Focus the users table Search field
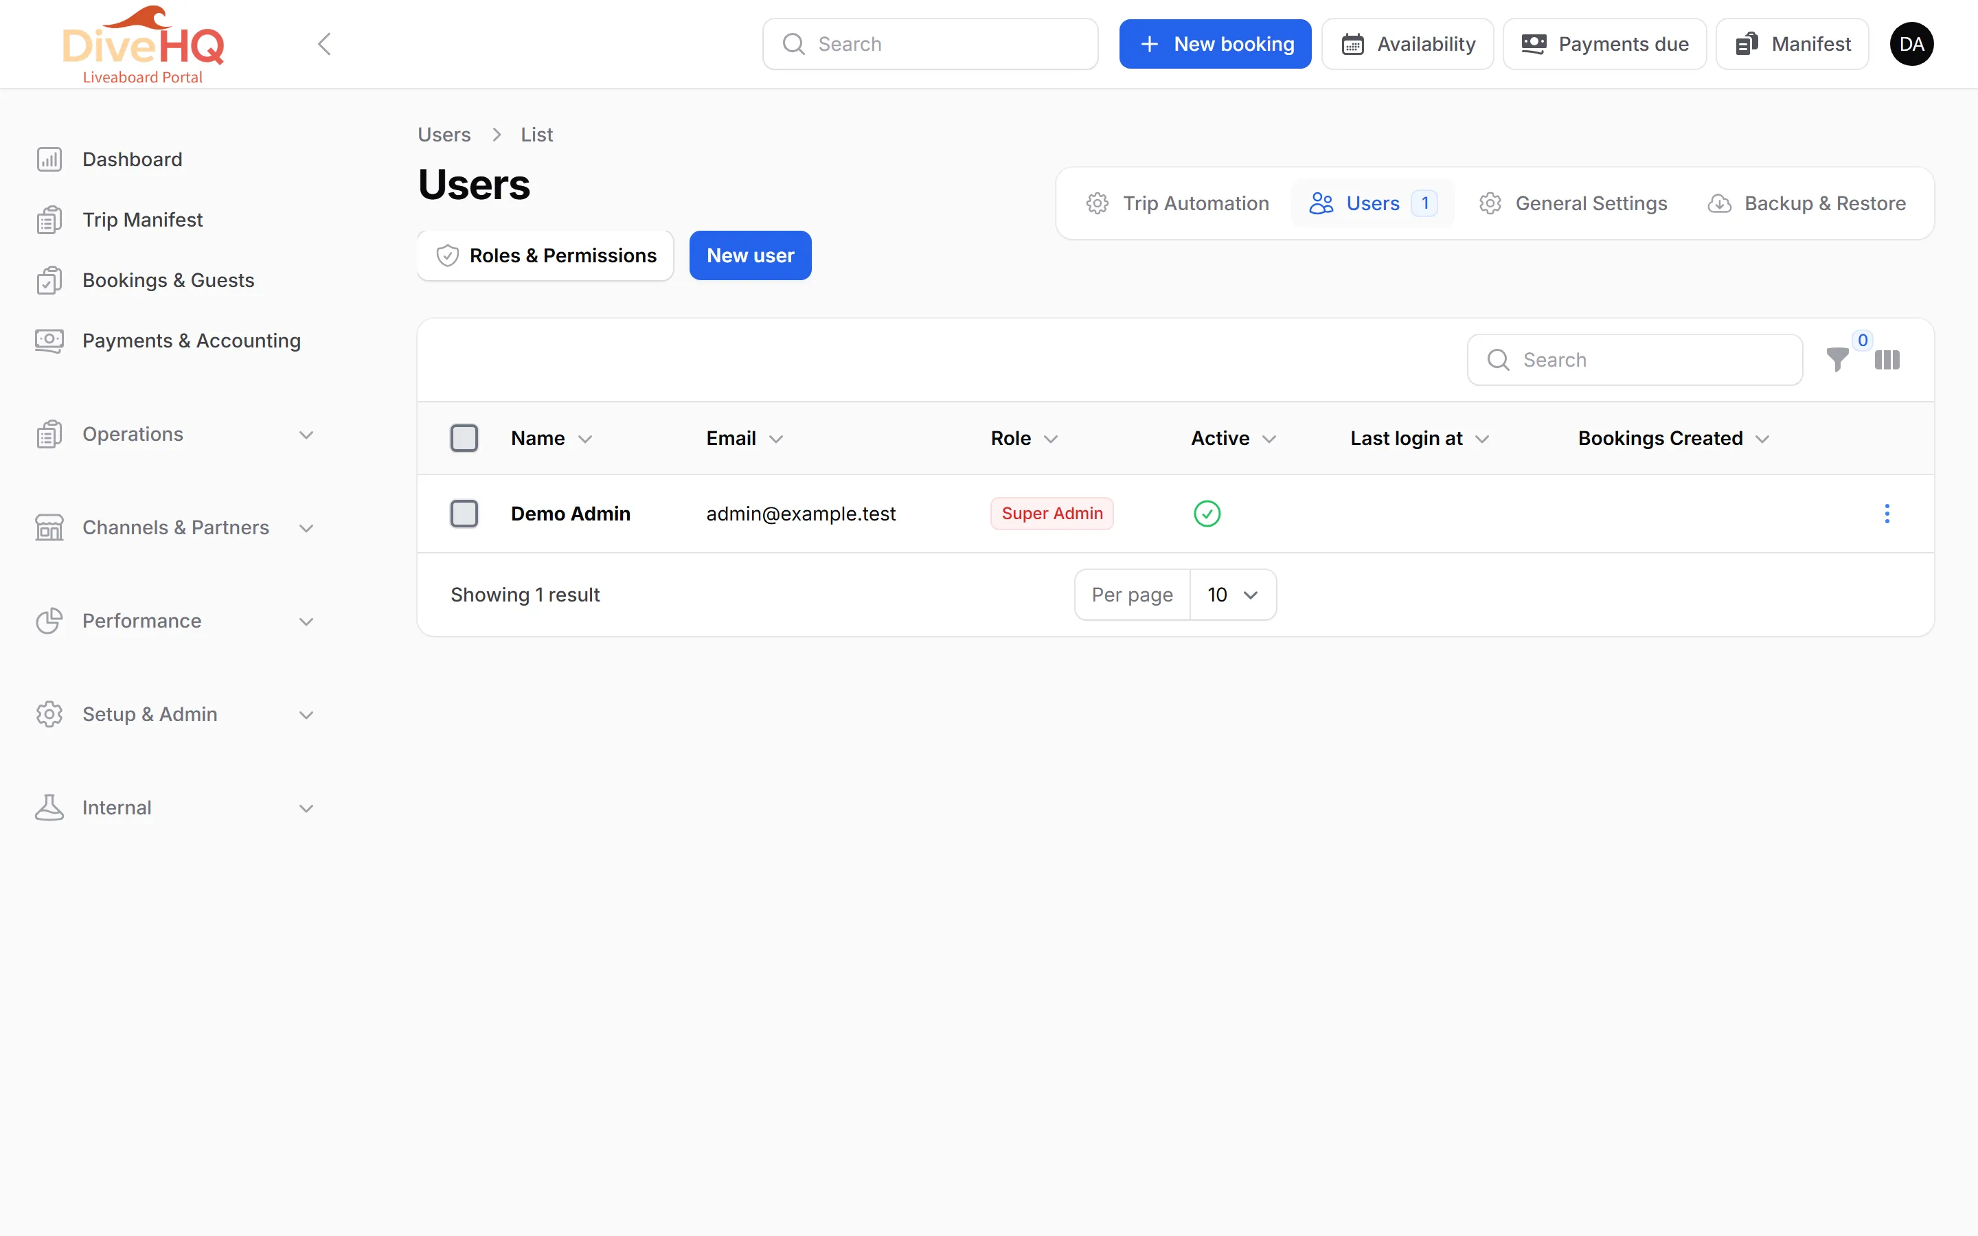 point(1635,360)
